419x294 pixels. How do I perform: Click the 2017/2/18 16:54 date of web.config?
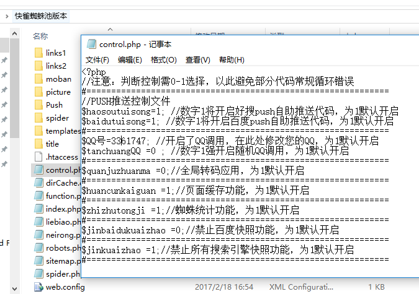(x=224, y=287)
